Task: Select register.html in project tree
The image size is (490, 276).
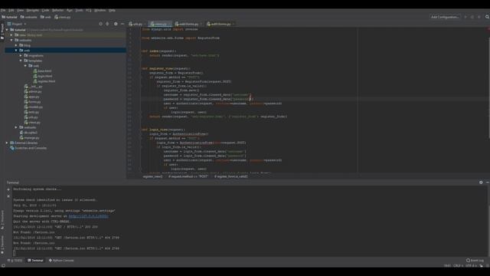Action: tap(44, 81)
